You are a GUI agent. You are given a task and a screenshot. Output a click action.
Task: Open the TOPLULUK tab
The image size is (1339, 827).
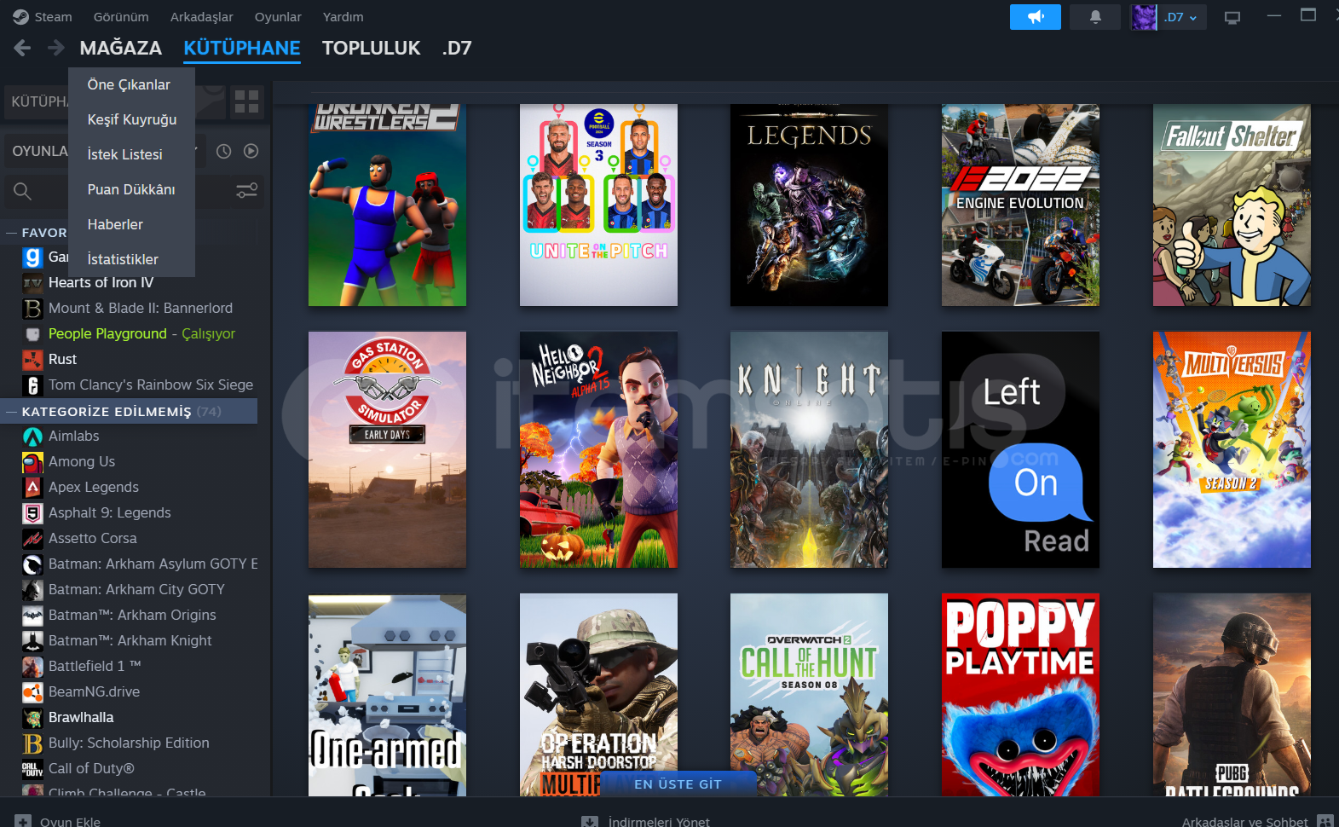[372, 48]
